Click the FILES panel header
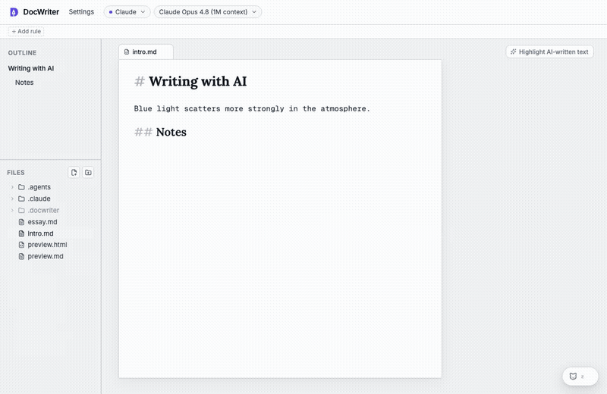Screen dimensions: 607x394 pyautogui.click(x=16, y=173)
